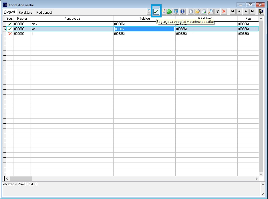Click the horizontal scrollbar right arrow

point(256,178)
